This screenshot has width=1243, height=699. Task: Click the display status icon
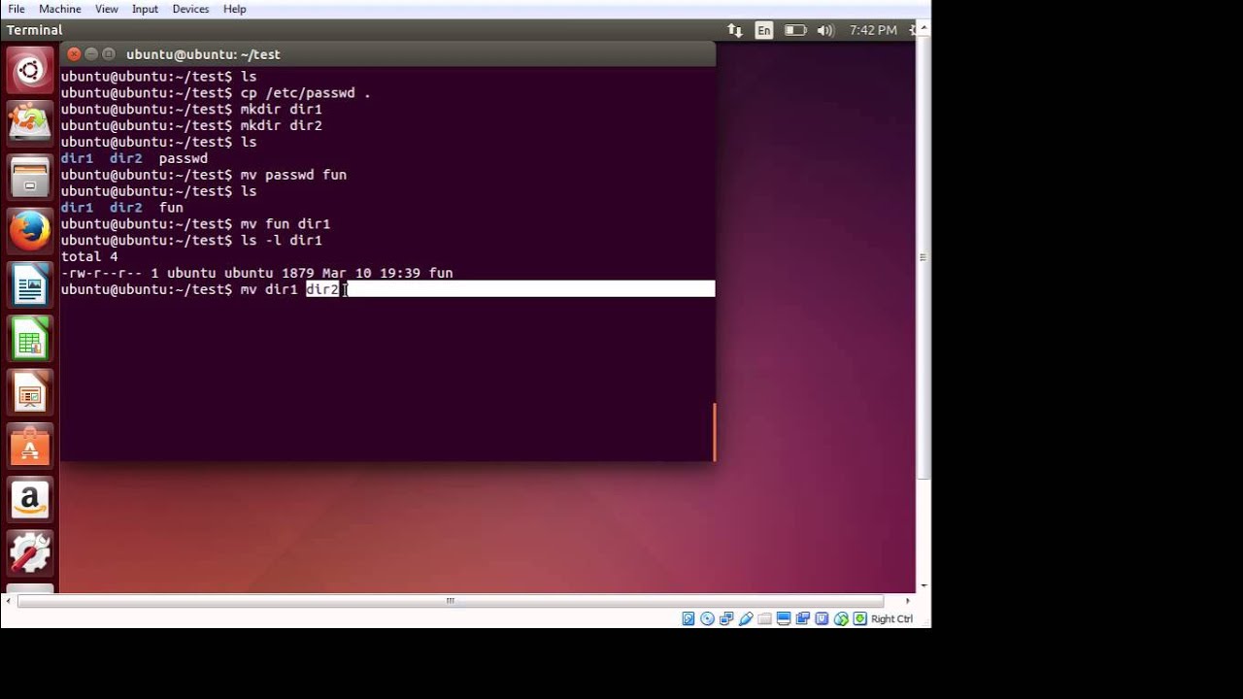pos(784,618)
